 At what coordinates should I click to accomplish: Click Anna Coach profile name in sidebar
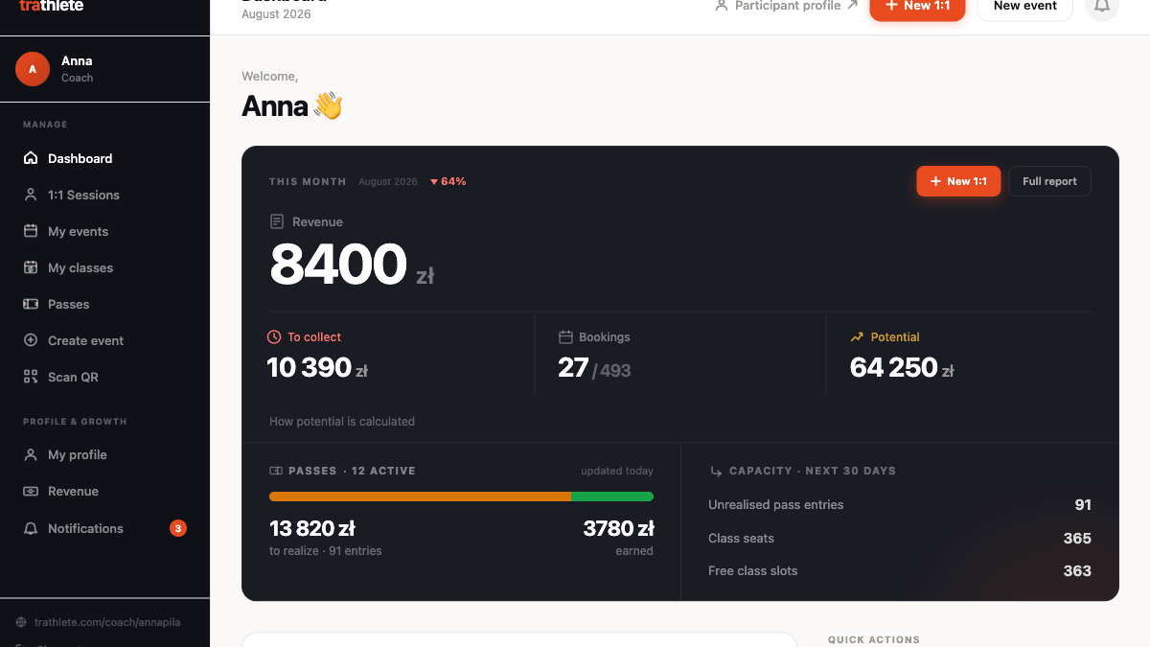77,69
